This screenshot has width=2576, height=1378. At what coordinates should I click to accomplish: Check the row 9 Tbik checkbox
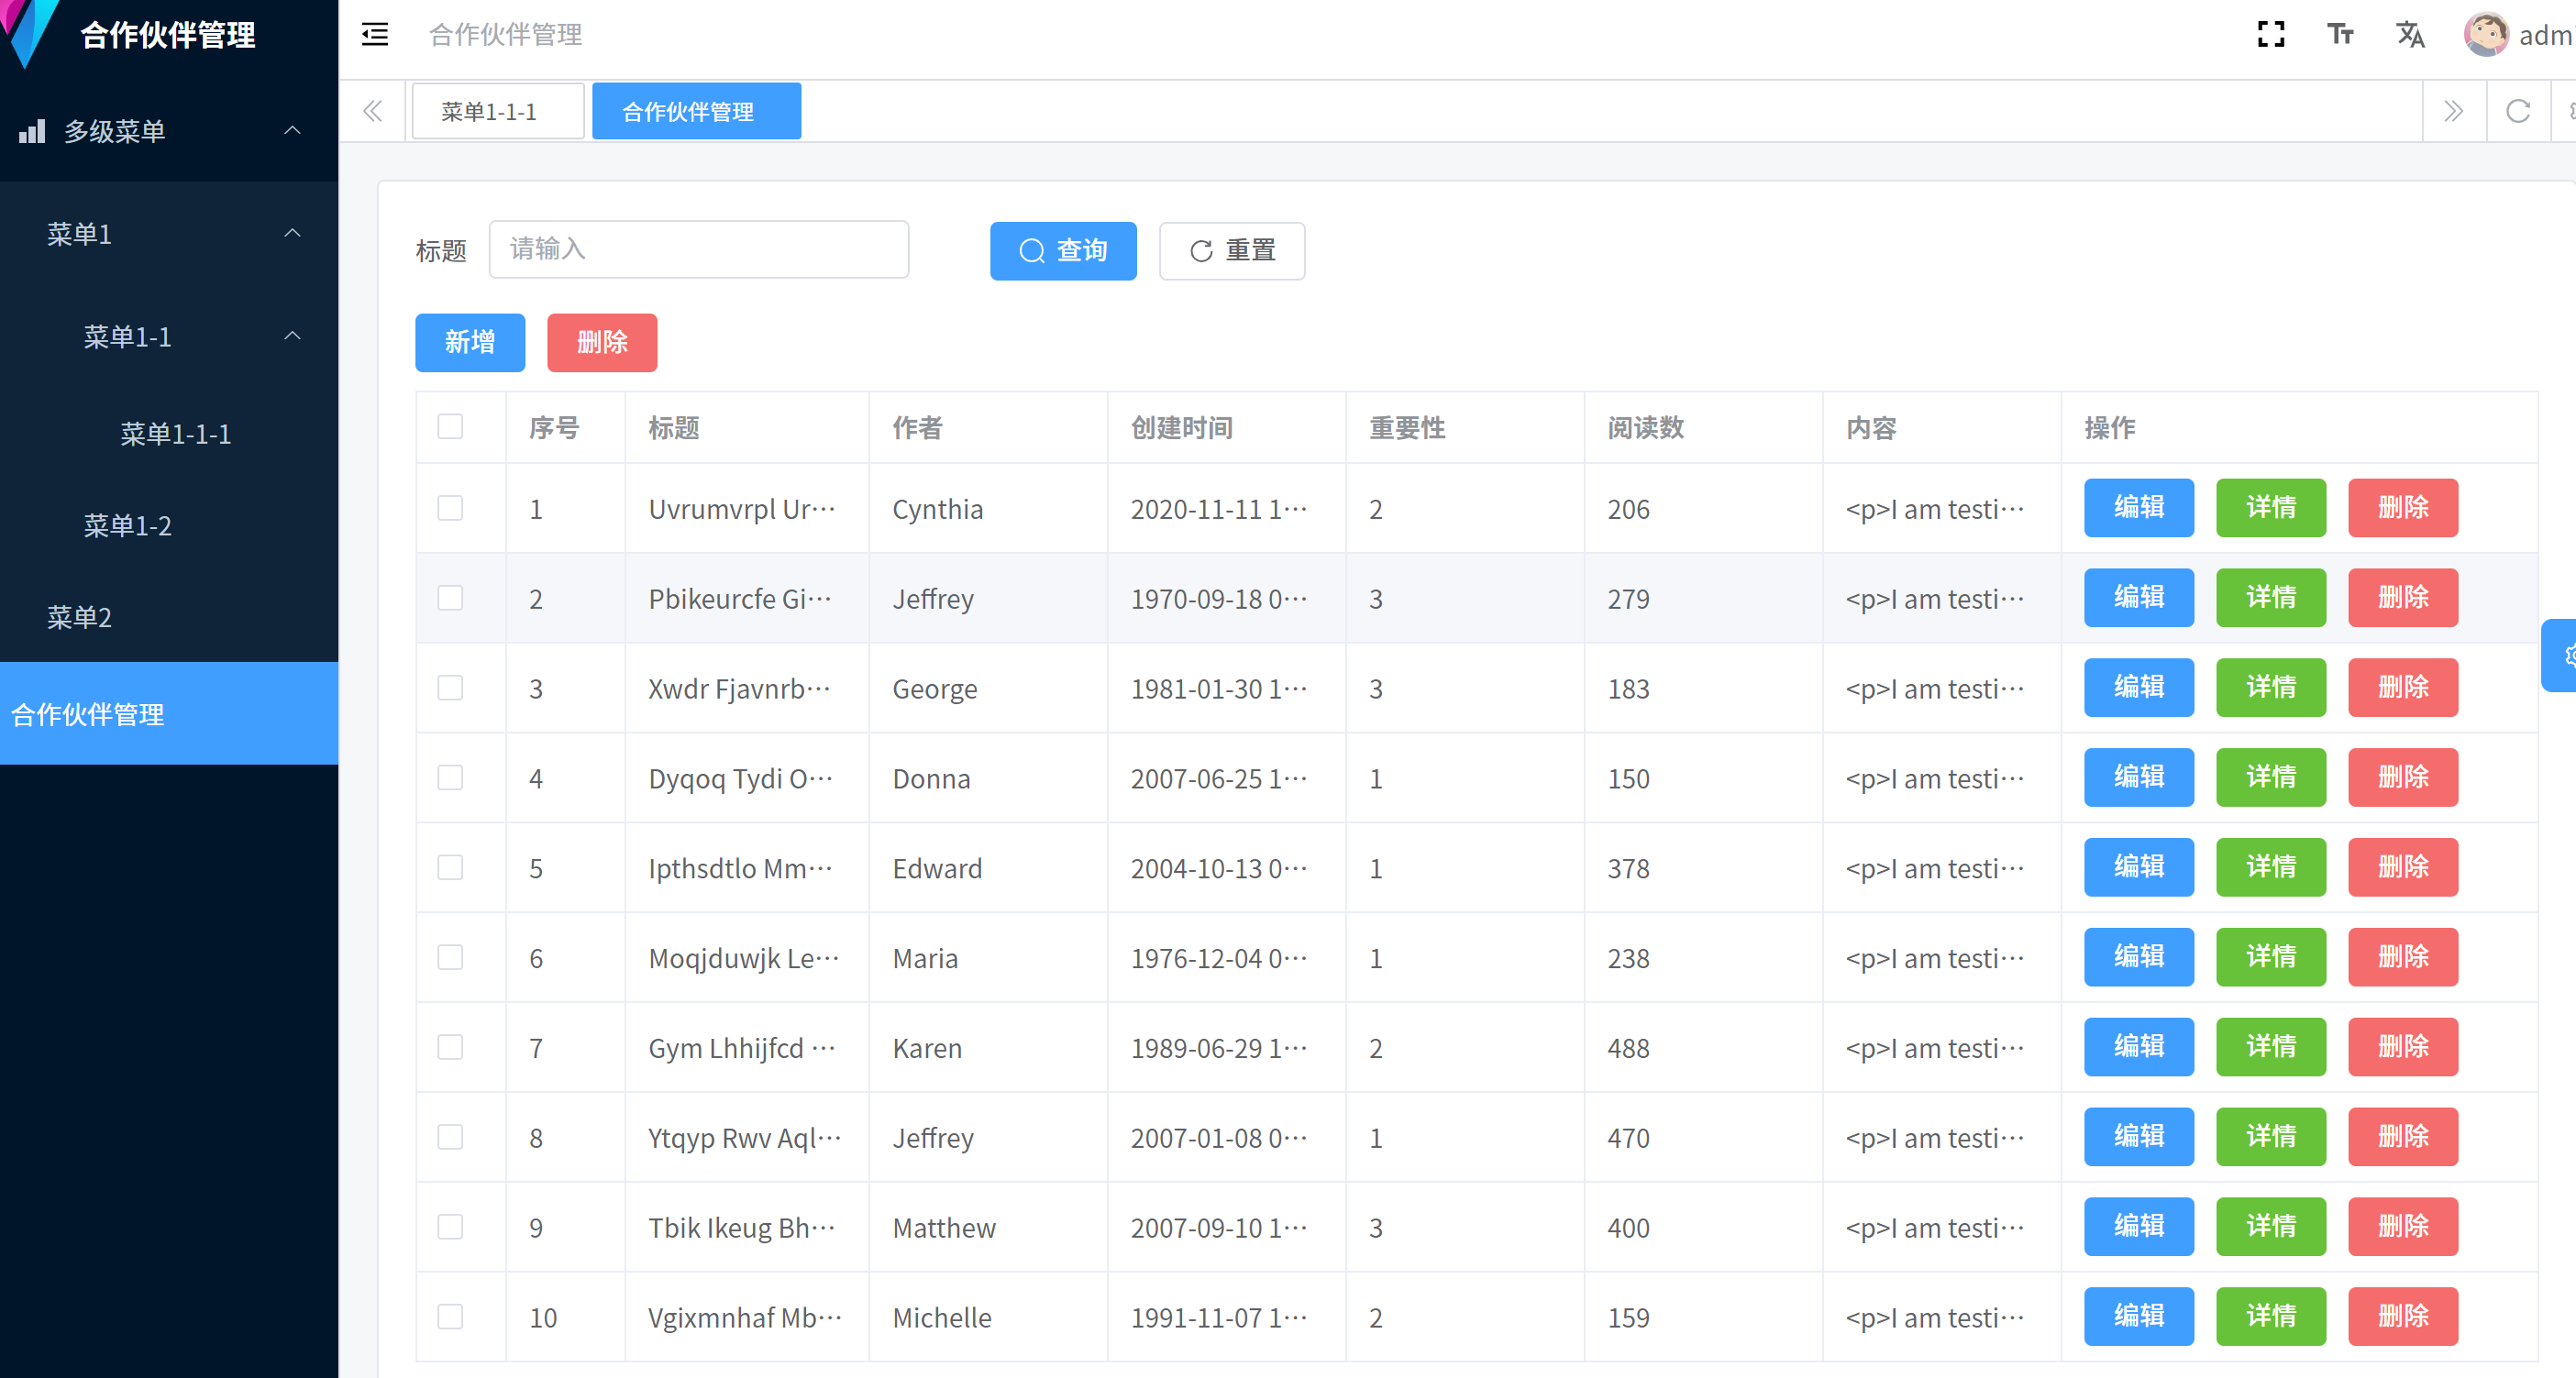pyautogui.click(x=450, y=1227)
